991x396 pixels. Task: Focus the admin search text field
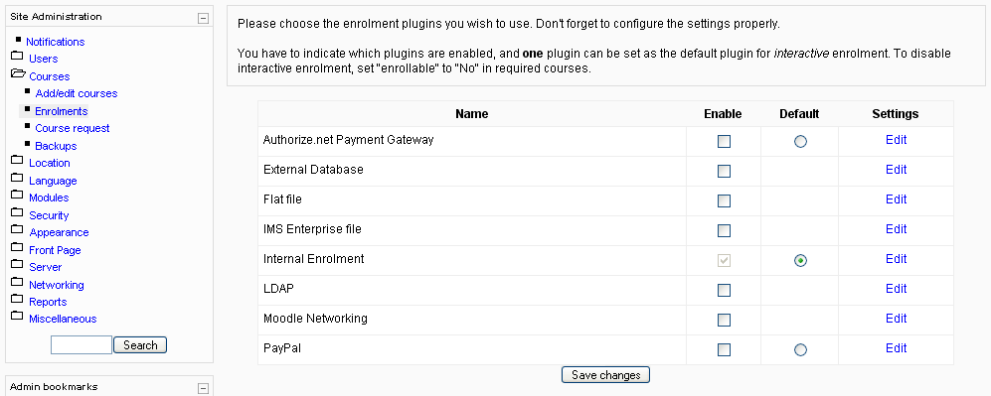81,345
